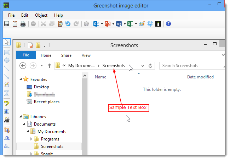Image resolution: width=230 pixels, height=160 pixels.
Task: Open Word export dropdown arrow
Action: pos(125,24)
